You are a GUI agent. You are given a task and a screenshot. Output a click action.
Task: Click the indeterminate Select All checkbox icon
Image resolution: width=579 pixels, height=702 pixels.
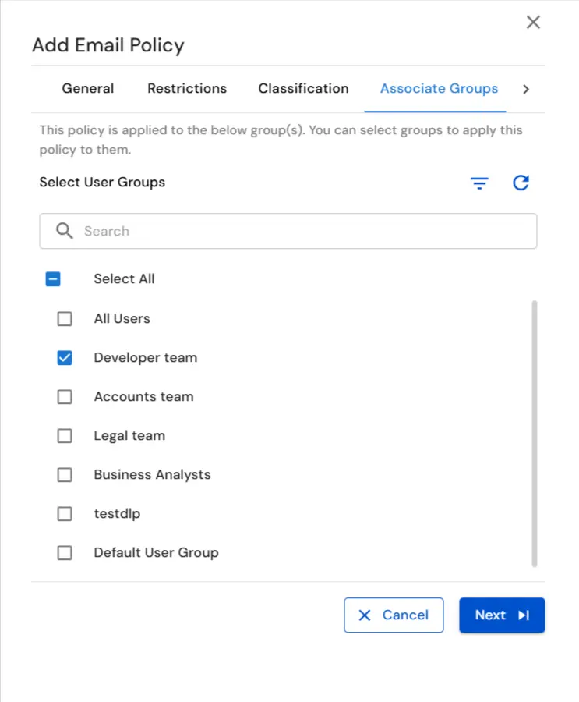tap(53, 278)
